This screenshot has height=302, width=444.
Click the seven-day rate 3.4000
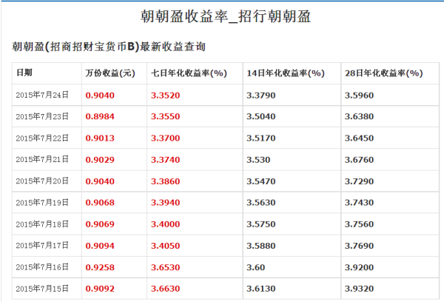coord(165,224)
